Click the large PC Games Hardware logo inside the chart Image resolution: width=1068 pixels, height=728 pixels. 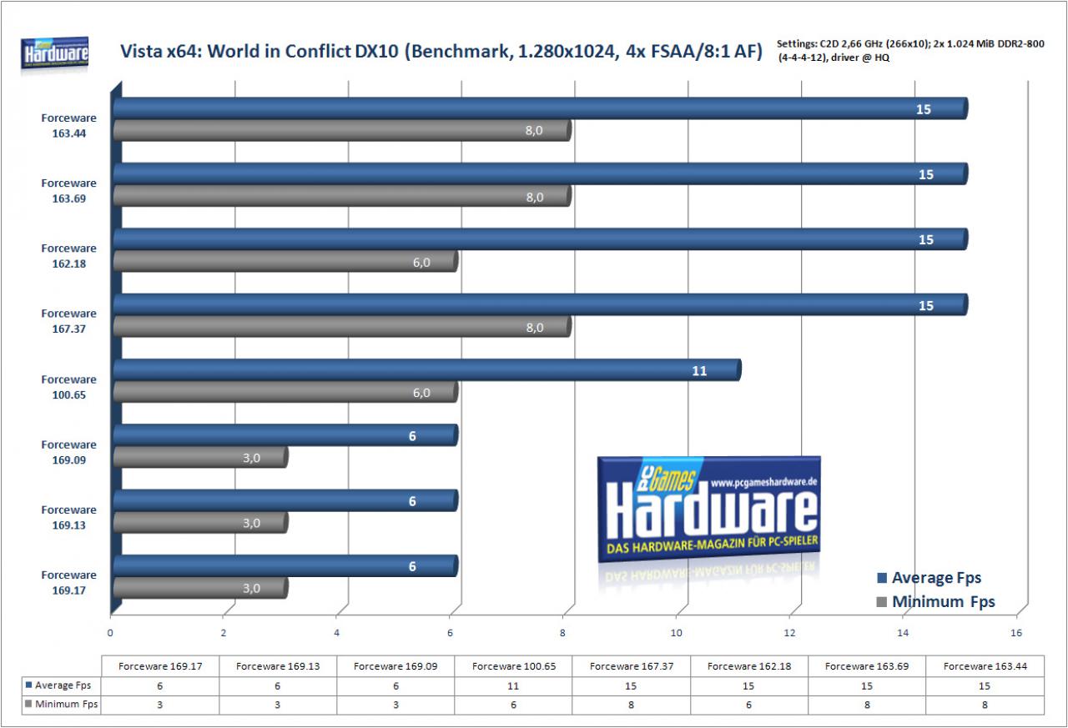point(709,510)
